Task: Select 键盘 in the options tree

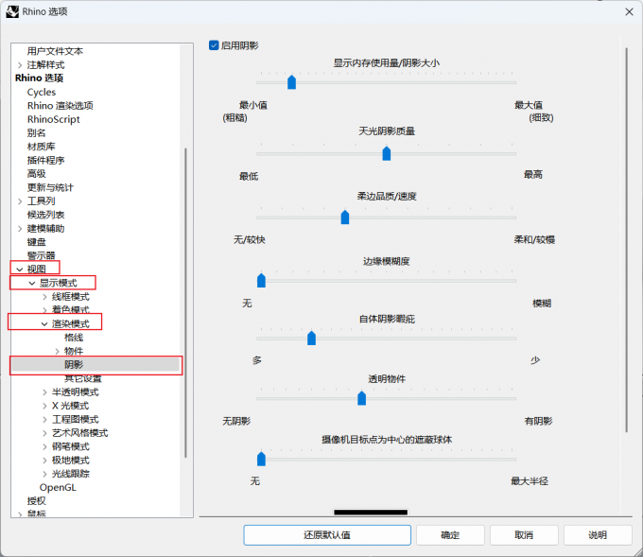Action: point(37,242)
